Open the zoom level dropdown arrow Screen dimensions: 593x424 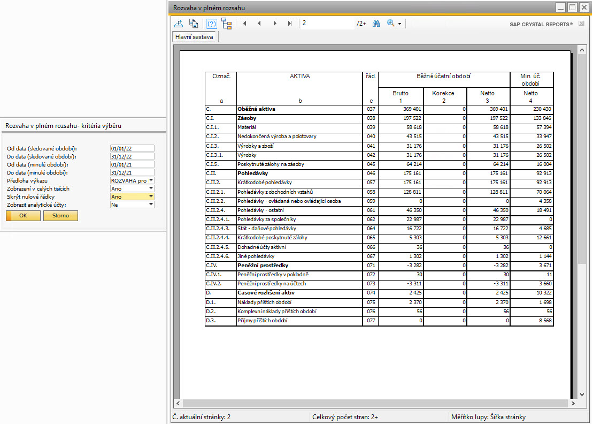400,24
